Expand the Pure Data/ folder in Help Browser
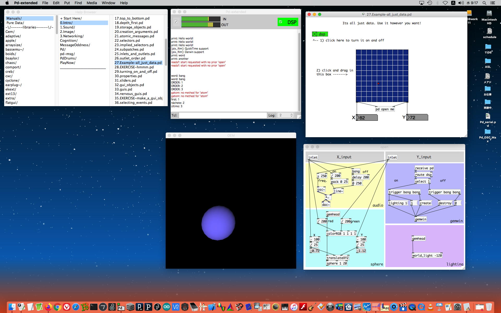This screenshot has height=313, width=501. pos(15,23)
